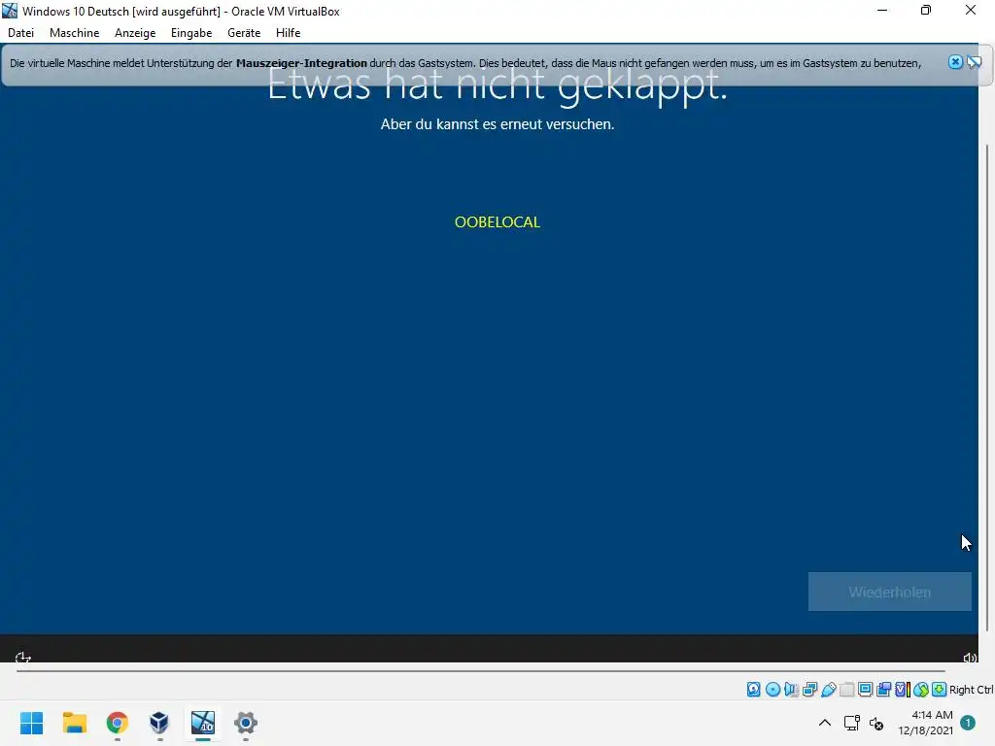Click the vertical scrollbar of the VM window
Viewport: 995px width, 746px height.
(x=987, y=388)
